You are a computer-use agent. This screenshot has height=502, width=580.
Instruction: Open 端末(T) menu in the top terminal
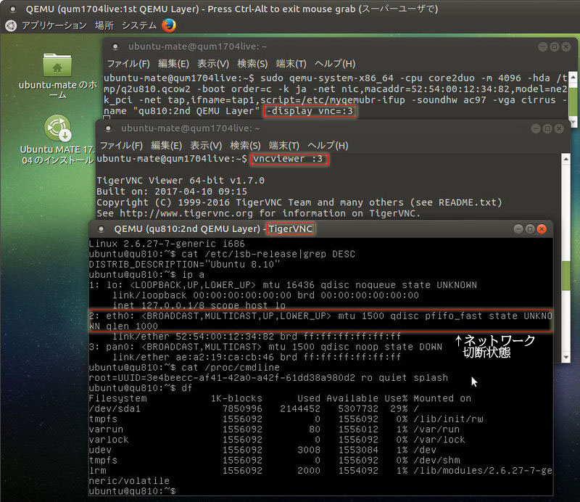pyautogui.click(x=291, y=64)
